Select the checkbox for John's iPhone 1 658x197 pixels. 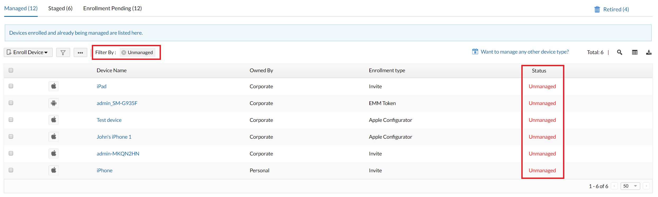11,137
